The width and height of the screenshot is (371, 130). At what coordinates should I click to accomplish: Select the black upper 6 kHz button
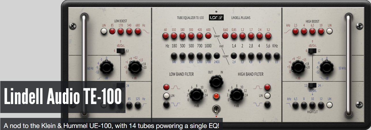click(x=260, y=56)
